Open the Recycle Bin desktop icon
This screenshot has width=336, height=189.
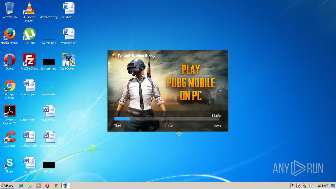coord(9,10)
